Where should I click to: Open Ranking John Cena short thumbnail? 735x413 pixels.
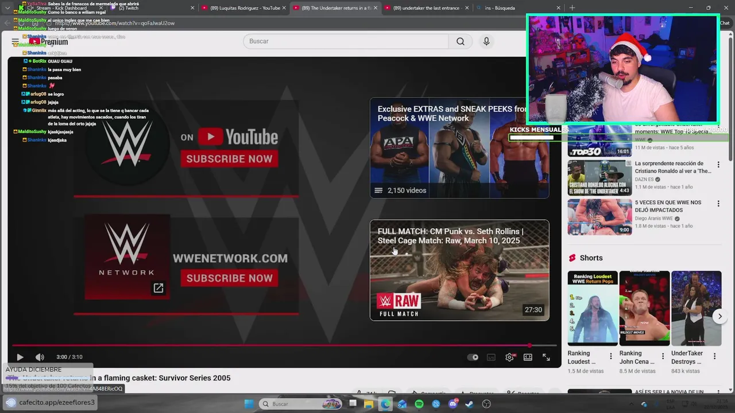click(644, 308)
